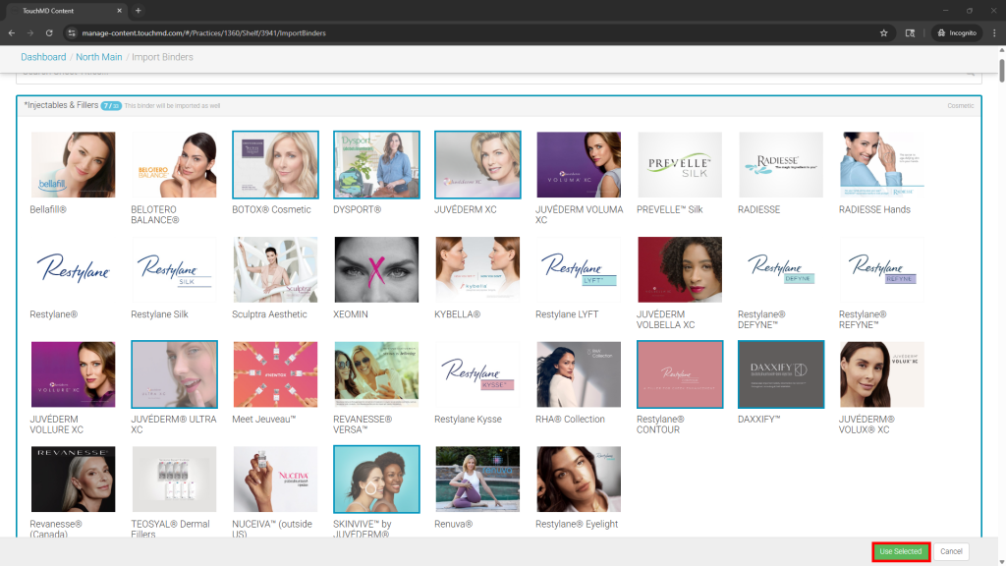Viewport: 1006px width, 566px height.
Task: Select the Renuva thumbnail
Action: [477, 480]
